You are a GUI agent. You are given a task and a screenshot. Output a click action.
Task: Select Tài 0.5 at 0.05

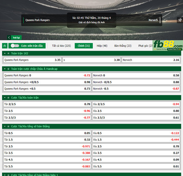(x=47, y=133)
